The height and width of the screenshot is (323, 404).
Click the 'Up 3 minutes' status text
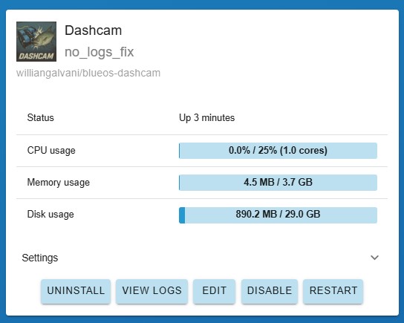point(207,118)
